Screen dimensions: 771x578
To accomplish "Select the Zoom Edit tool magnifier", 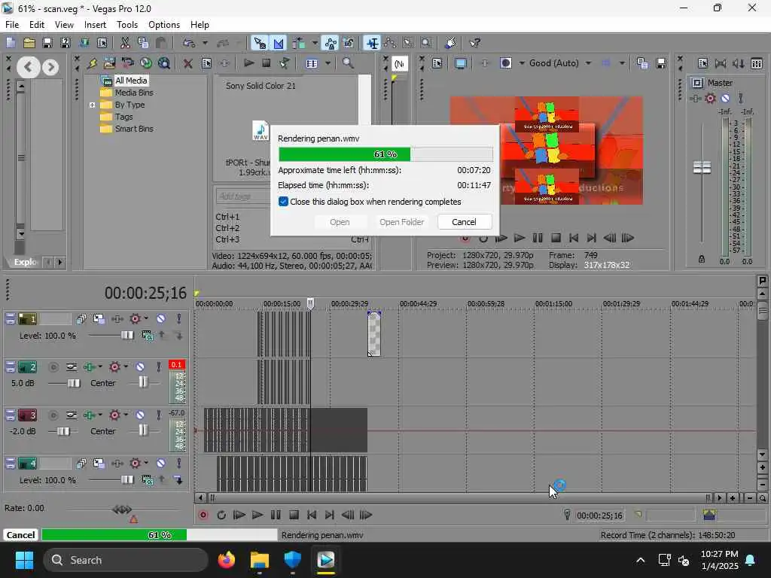I will pos(426,43).
